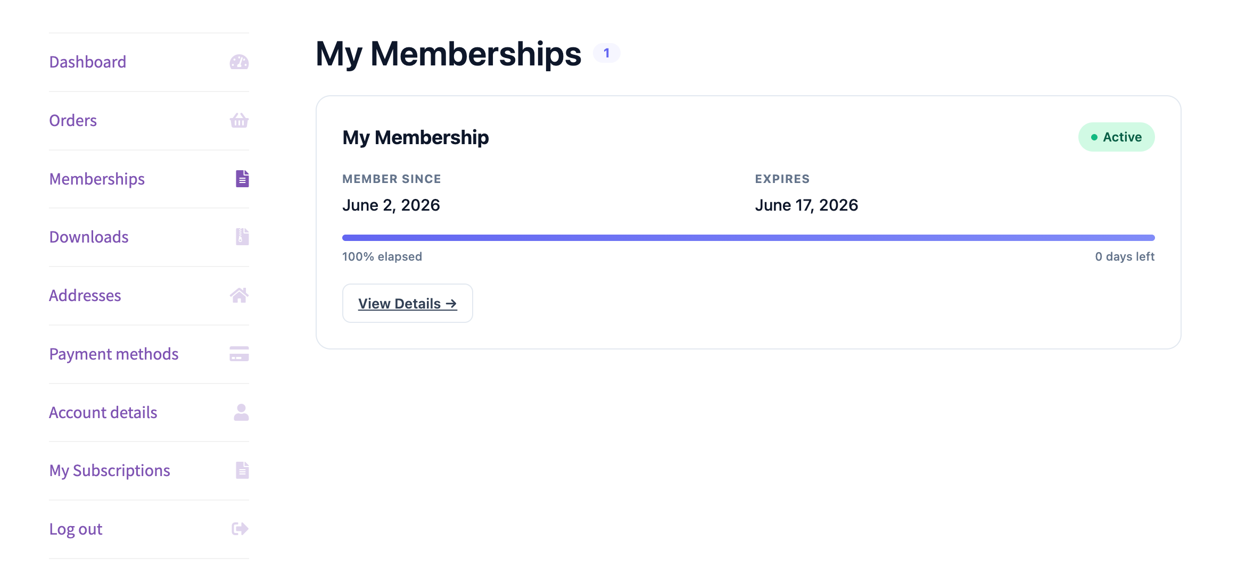This screenshot has width=1254, height=583.
Task: Click the My Subscriptions file icon
Action: pyautogui.click(x=242, y=470)
